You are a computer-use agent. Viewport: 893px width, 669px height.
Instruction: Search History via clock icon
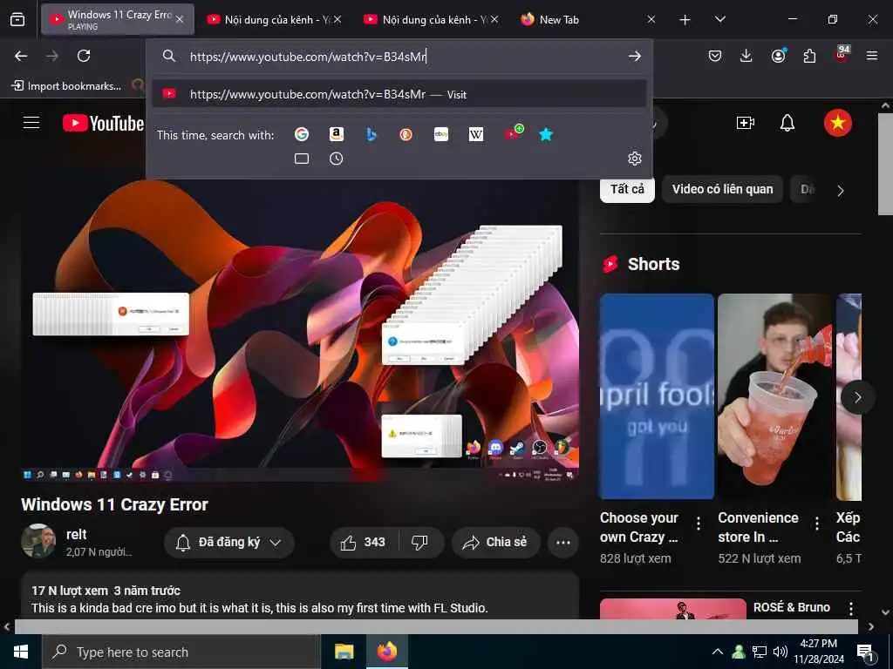point(337,159)
